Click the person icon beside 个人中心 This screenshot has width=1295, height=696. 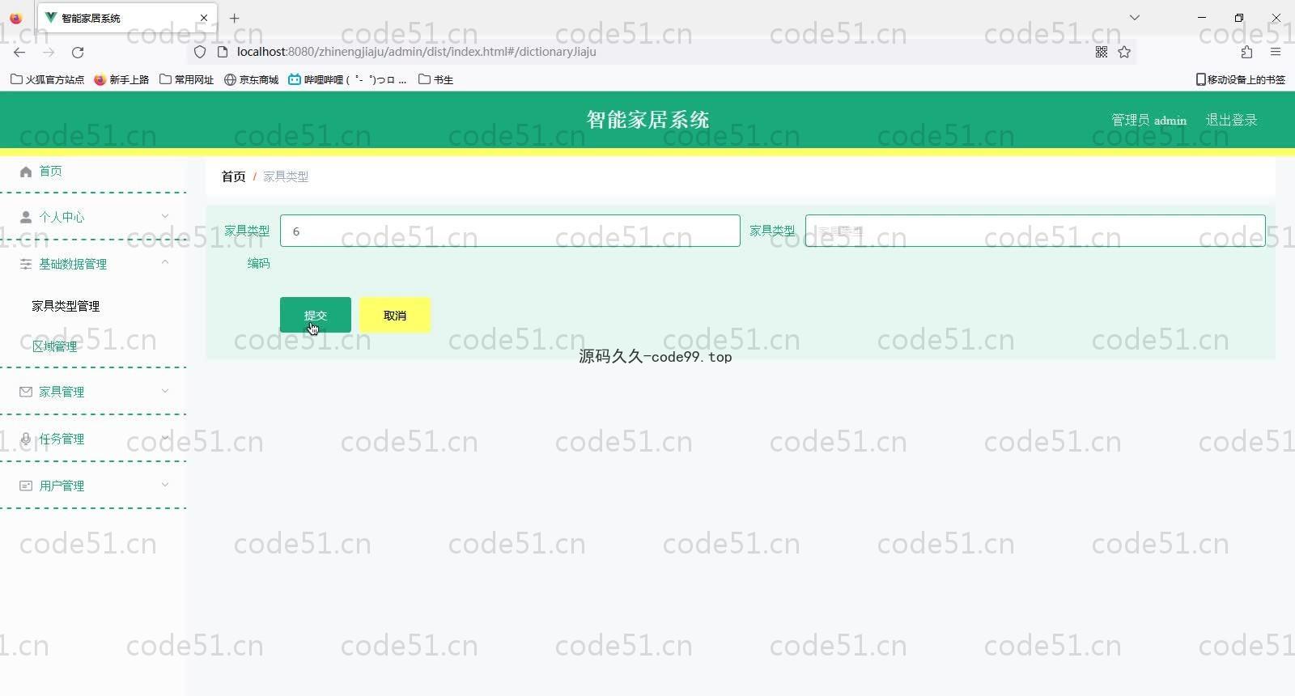pyautogui.click(x=26, y=218)
